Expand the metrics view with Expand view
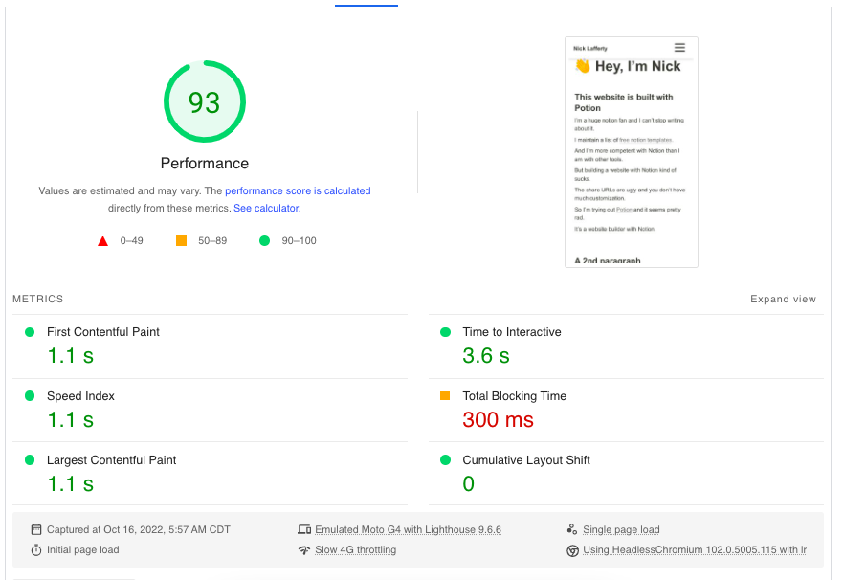844x580 pixels. point(783,300)
